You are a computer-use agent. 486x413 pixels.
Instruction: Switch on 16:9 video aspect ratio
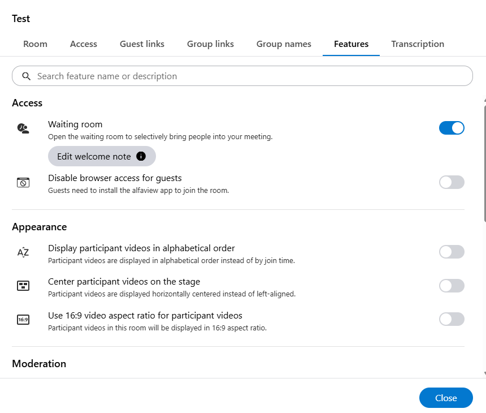(x=452, y=319)
